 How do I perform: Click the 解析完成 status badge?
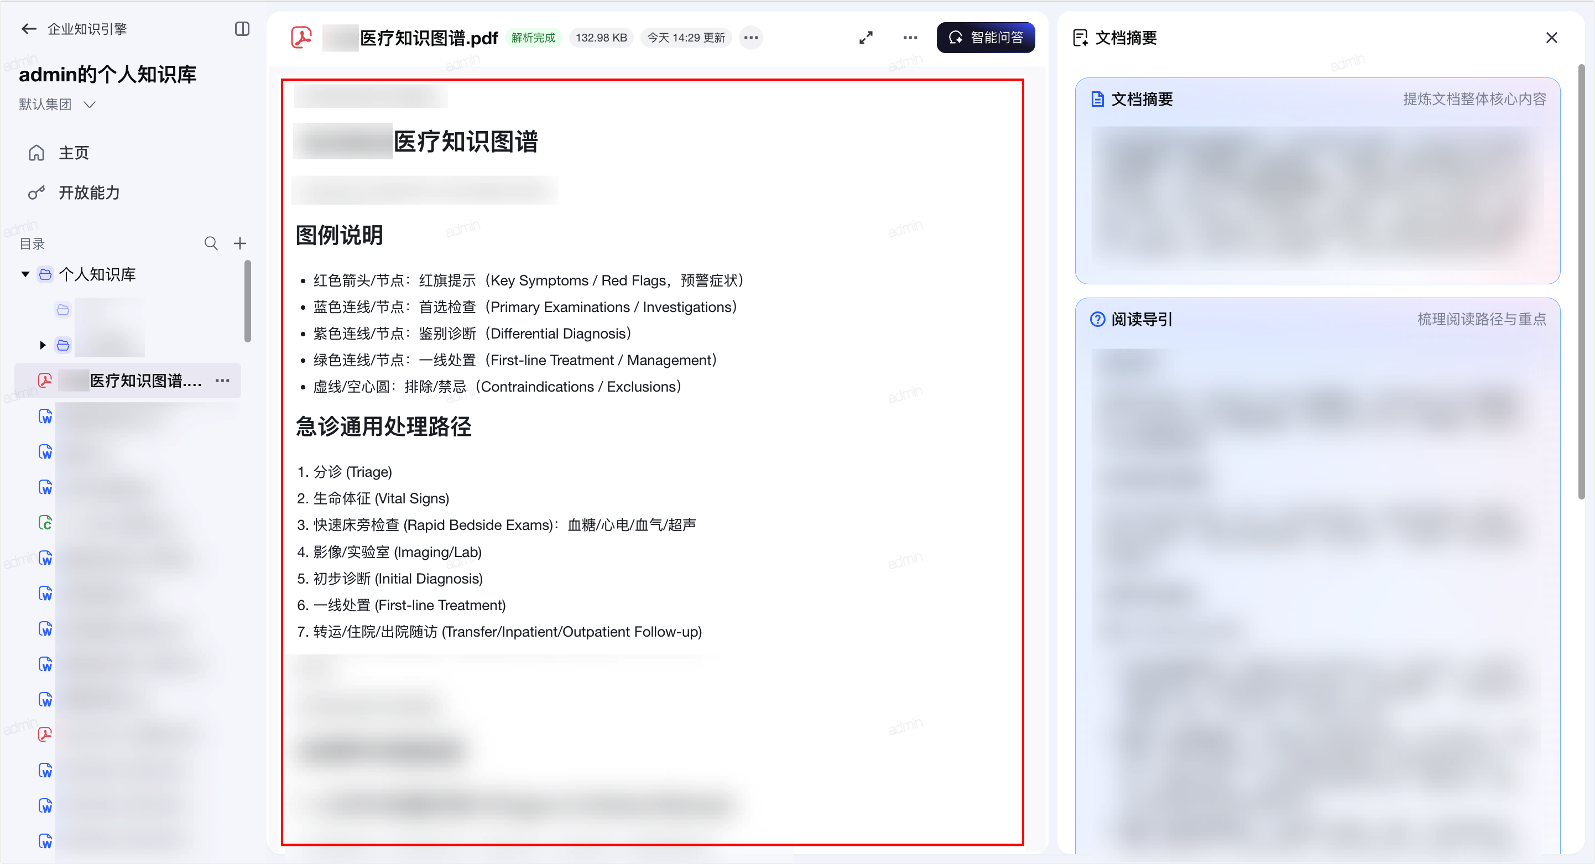click(x=533, y=38)
